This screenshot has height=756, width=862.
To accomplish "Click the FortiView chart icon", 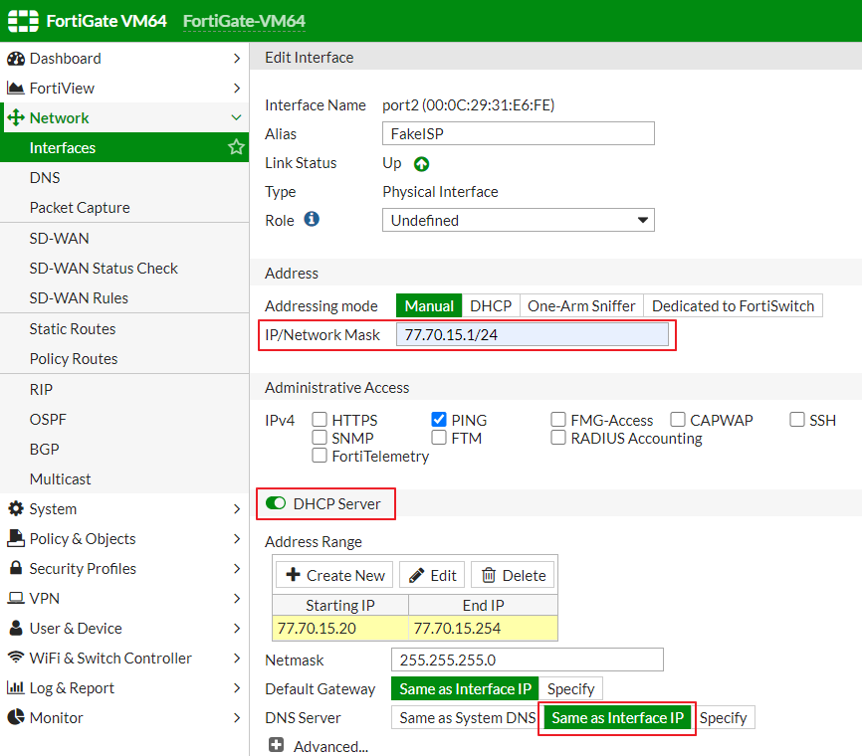I will [16, 88].
